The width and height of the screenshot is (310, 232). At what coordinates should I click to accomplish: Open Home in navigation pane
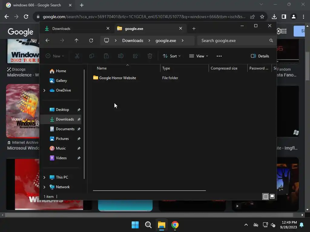point(61,71)
